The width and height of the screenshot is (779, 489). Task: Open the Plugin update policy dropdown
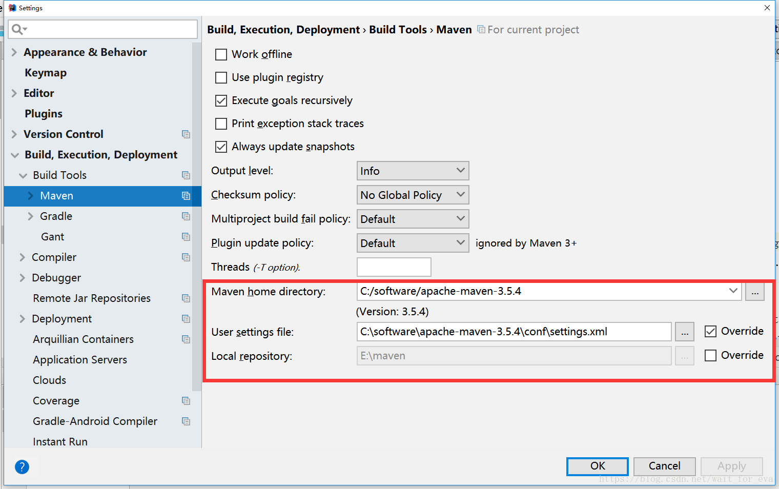click(x=413, y=243)
